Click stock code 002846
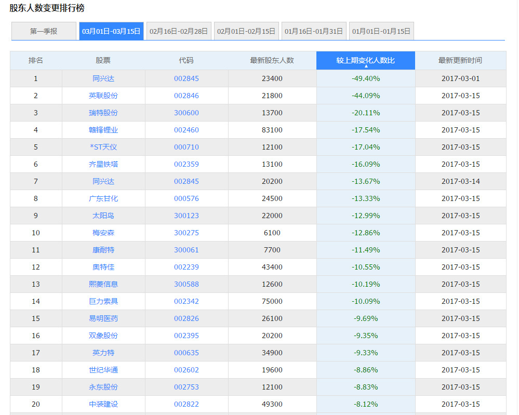Screen dimensions: 519x415 (187, 96)
